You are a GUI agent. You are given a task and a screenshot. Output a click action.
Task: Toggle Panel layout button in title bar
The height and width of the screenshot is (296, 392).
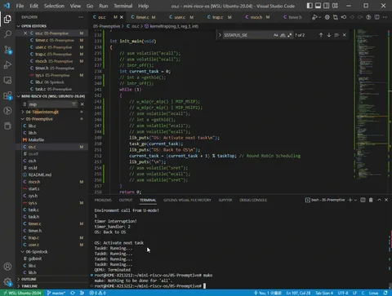click(318, 6)
